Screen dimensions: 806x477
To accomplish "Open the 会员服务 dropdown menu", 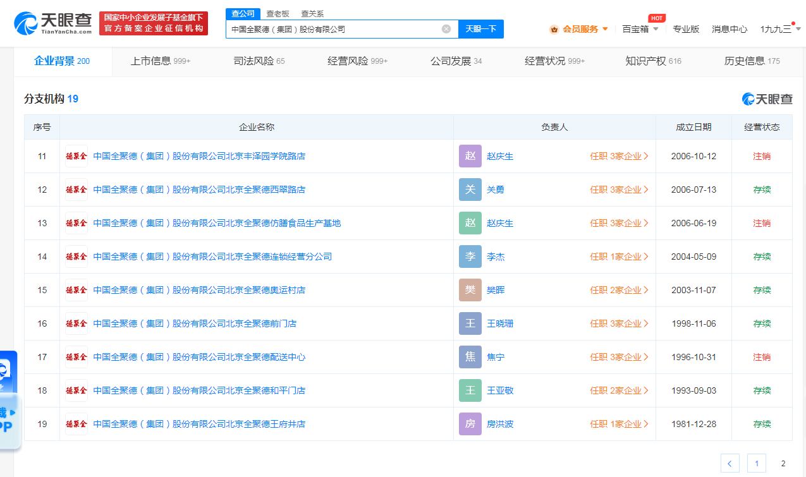I will [x=579, y=29].
